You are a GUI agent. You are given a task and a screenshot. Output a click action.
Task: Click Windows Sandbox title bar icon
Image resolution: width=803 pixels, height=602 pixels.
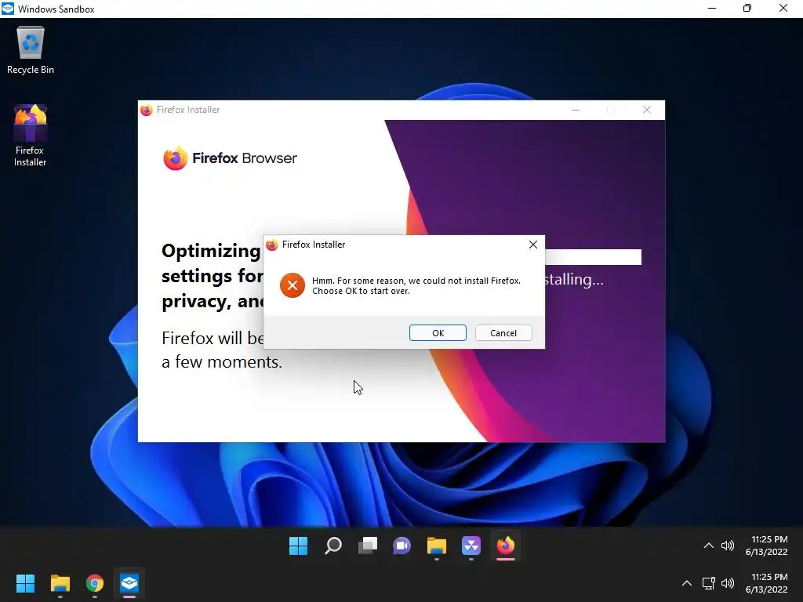click(8, 9)
